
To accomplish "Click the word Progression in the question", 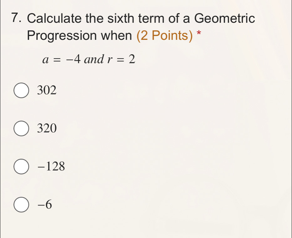I will (x=56, y=35).
